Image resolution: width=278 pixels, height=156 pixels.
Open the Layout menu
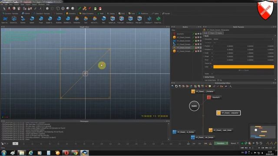click(17, 4)
